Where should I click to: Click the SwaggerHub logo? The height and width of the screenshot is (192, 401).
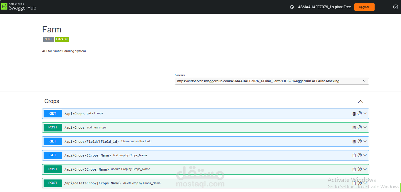click(19, 7)
